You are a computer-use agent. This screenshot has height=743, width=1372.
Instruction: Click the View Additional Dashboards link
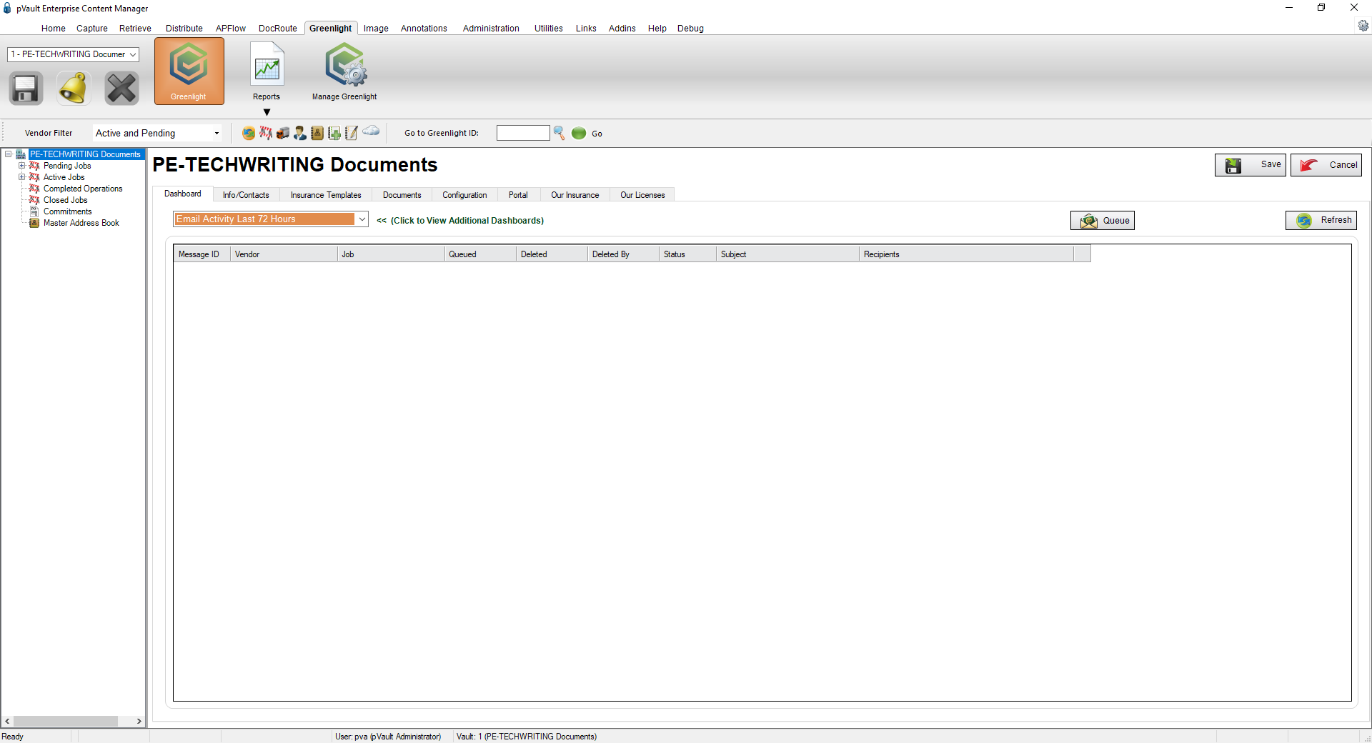tap(460, 221)
